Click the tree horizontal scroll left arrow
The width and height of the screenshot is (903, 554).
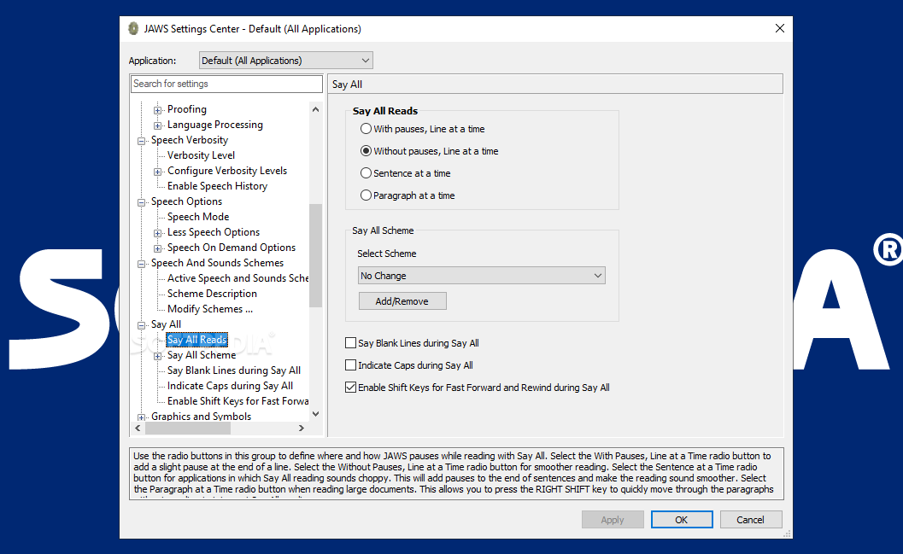coord(138,428)
